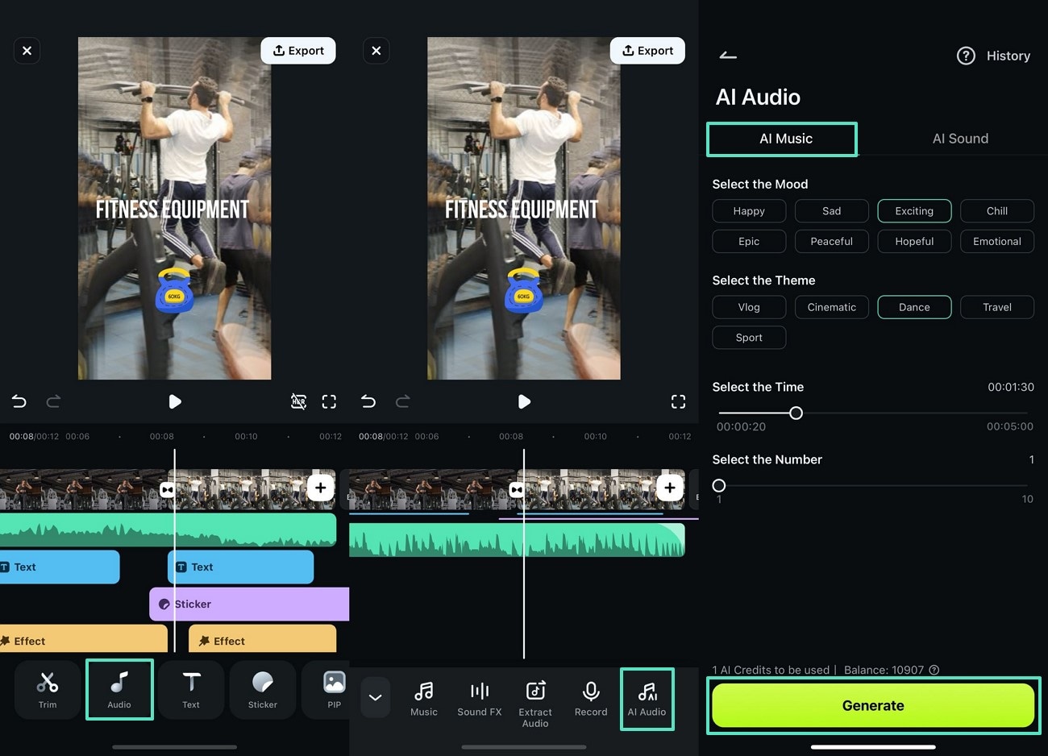Click Export in the left editor panel

click(298, 51)
